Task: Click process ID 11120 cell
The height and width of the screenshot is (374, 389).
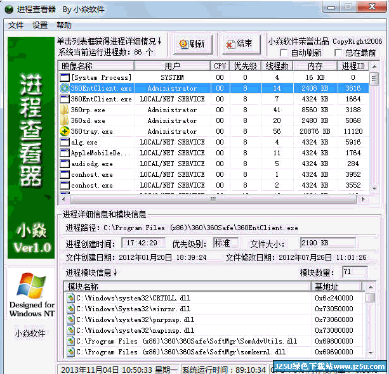Action: pos(353,131)
